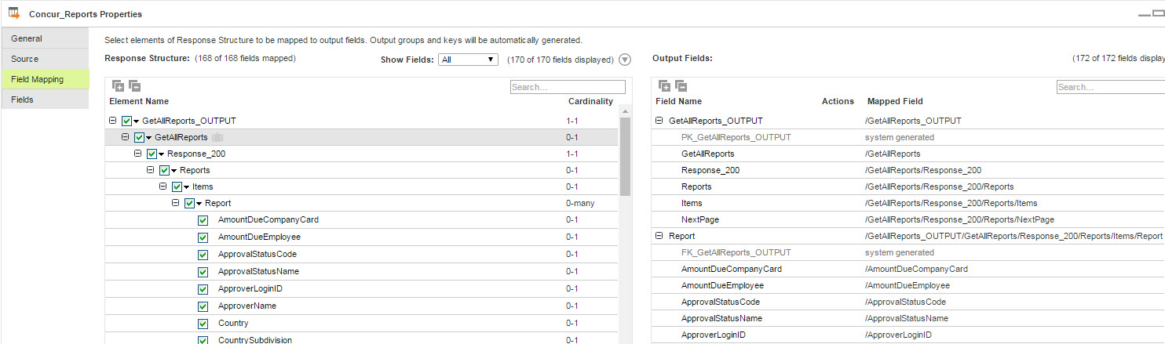Open the Source tab
1165x344 pixels.
[45, 59]
